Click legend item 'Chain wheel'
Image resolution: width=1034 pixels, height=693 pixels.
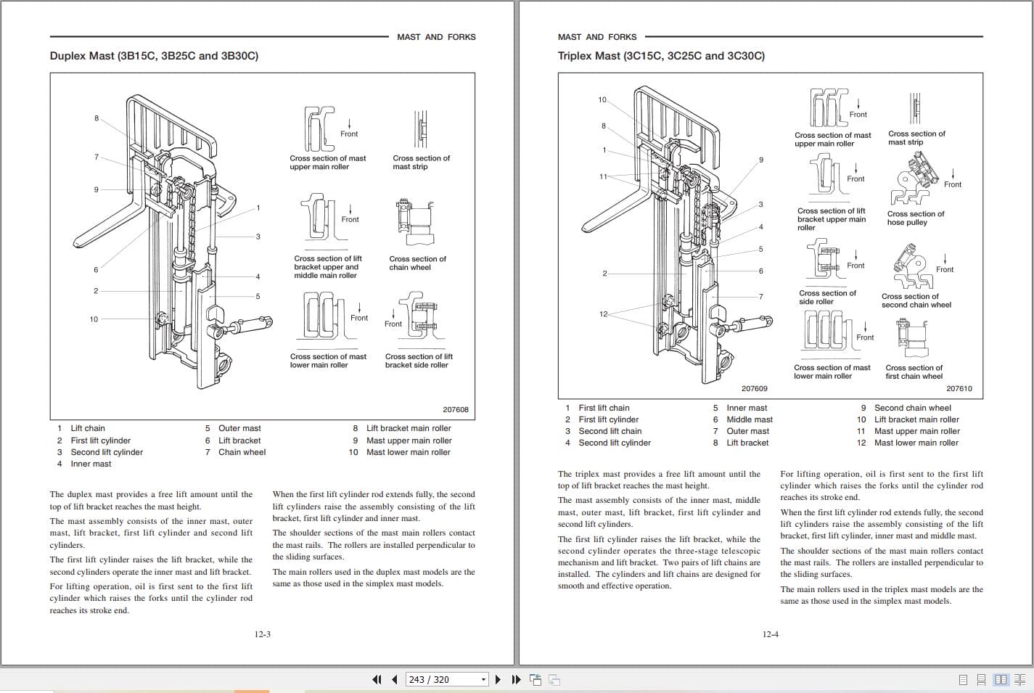coord(242,452)
